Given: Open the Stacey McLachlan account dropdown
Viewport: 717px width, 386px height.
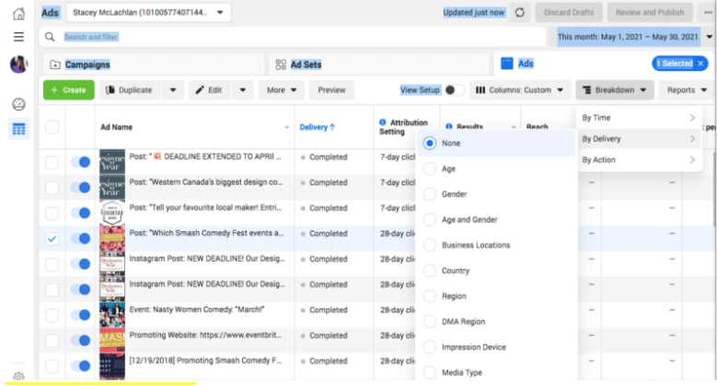Looking at the screenshot, I should pos(148,12).
